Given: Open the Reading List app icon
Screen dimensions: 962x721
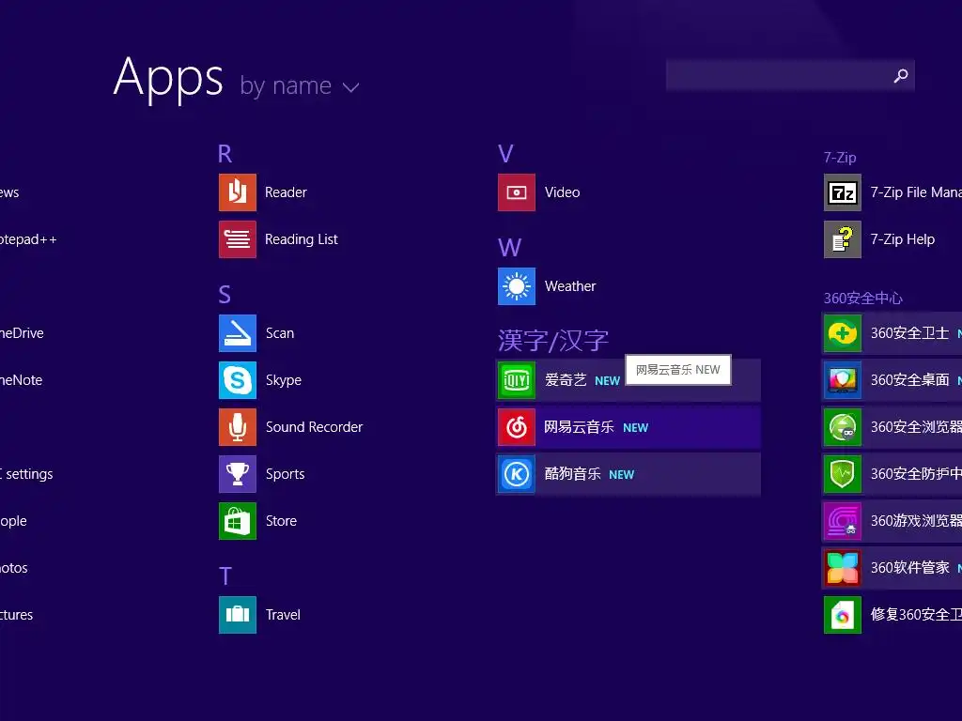Looking at the screenshot, I should [x=238, y=239].
